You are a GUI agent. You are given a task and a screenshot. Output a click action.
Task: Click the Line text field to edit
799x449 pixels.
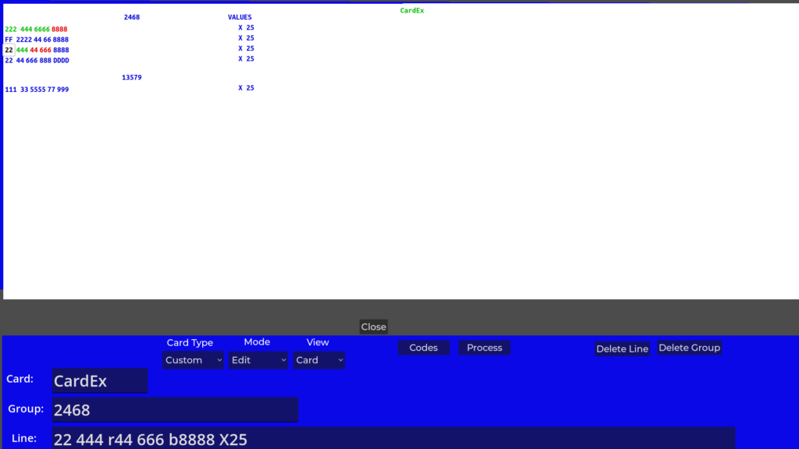coord(393,439)
